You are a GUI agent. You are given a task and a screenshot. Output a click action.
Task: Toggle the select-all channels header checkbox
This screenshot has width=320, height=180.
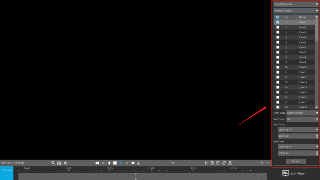tap(278, 17)
